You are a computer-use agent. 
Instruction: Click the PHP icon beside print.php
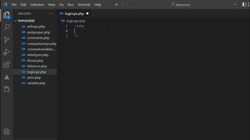click(x=23, y=77)
